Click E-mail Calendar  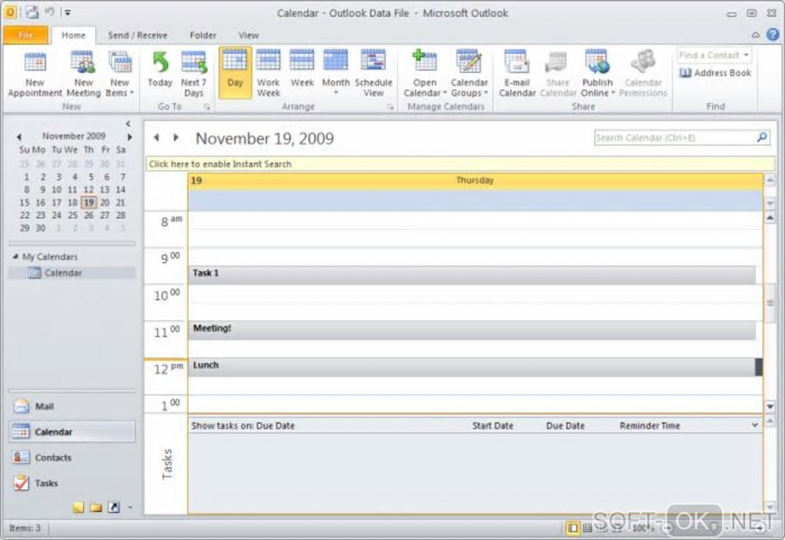click(517, 74)
